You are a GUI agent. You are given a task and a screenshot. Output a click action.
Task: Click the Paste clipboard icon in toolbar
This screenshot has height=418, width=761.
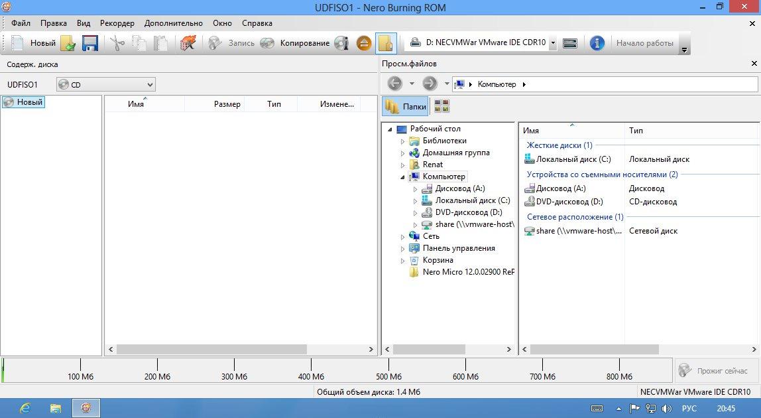[160, 42]
